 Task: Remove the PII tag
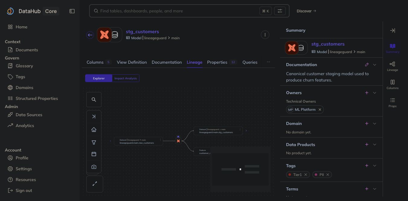pyautogui.click(x=327, y=174)
